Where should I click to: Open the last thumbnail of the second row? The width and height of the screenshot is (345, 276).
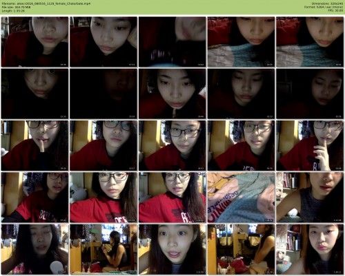[310, 94]
